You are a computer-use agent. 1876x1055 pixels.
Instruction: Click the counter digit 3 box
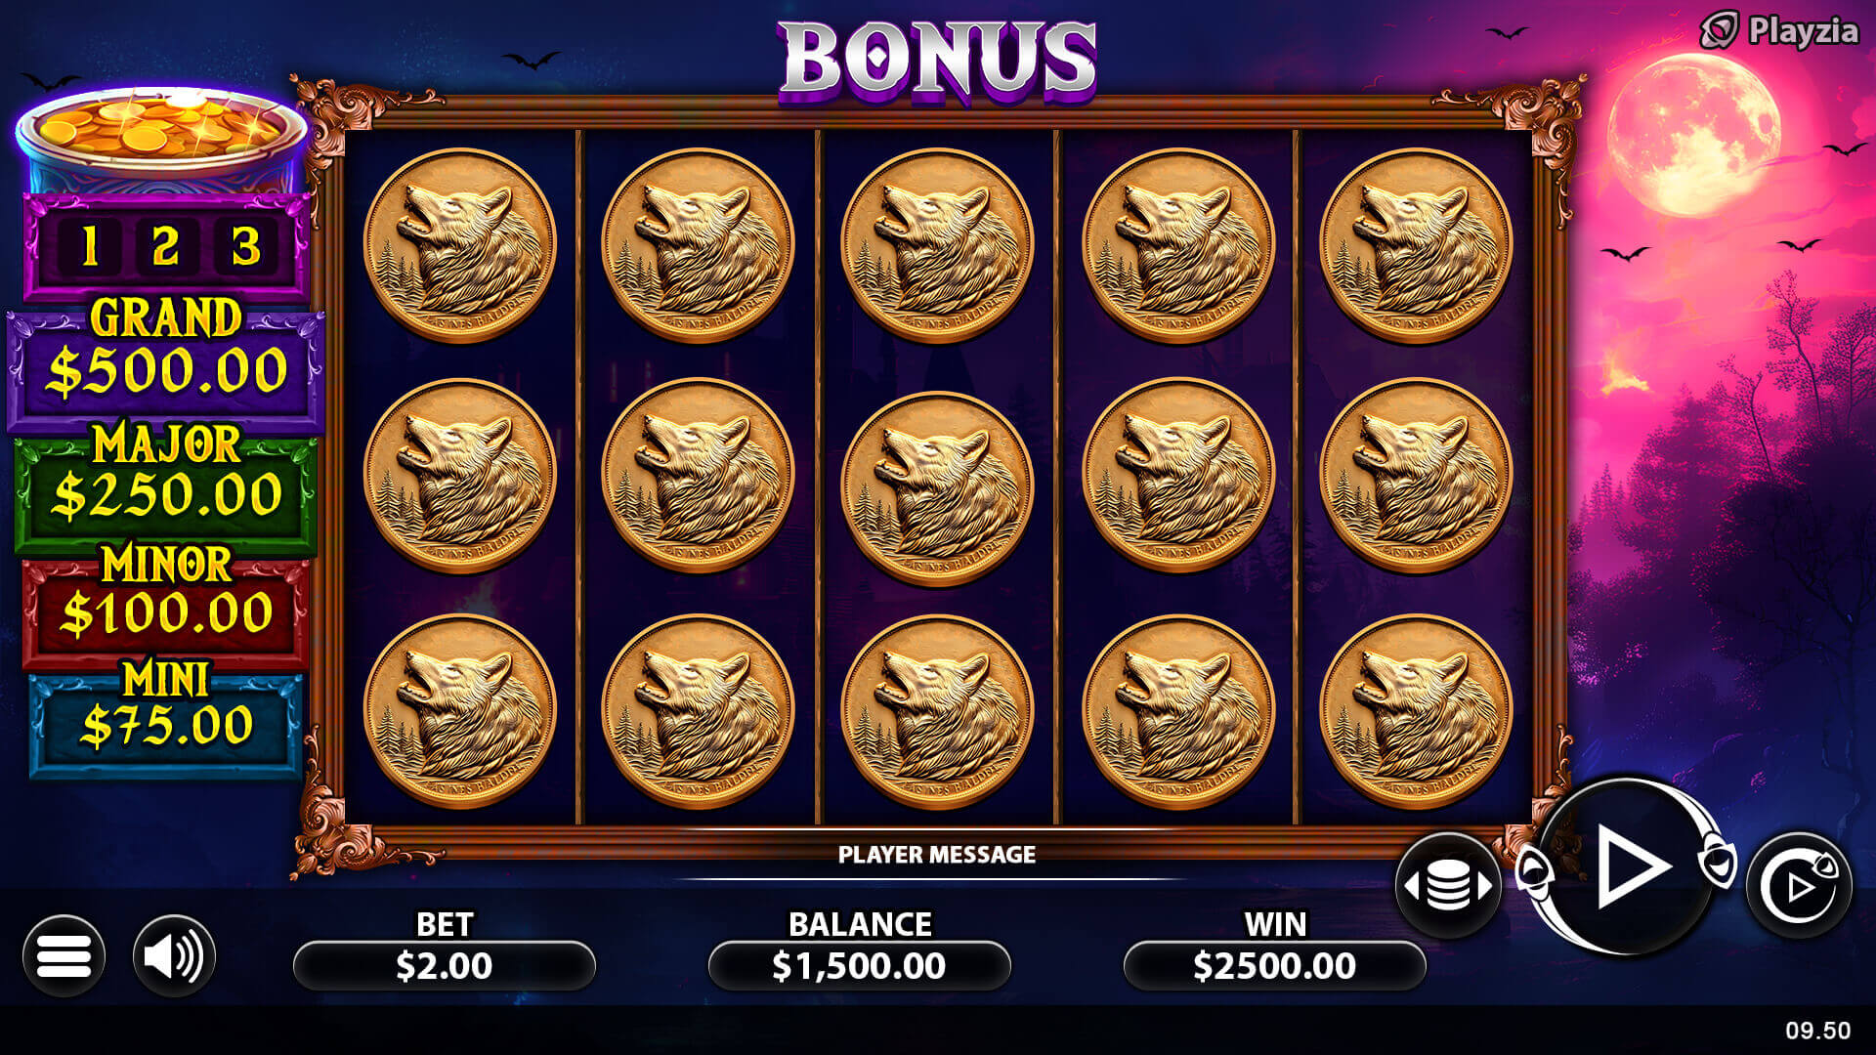tap(245, 245)
